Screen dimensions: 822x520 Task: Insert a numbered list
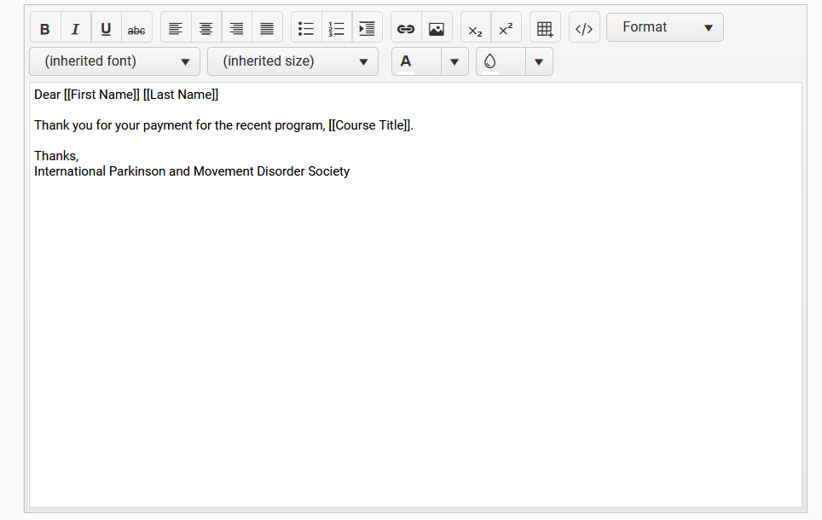click(x=337, y=28)
